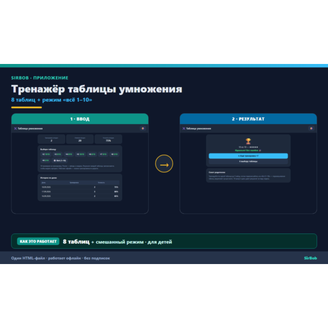Click the "Точность" history column header
Viewport: 328px width, 328px height.
pyautogui.click(x=101, y=183)
